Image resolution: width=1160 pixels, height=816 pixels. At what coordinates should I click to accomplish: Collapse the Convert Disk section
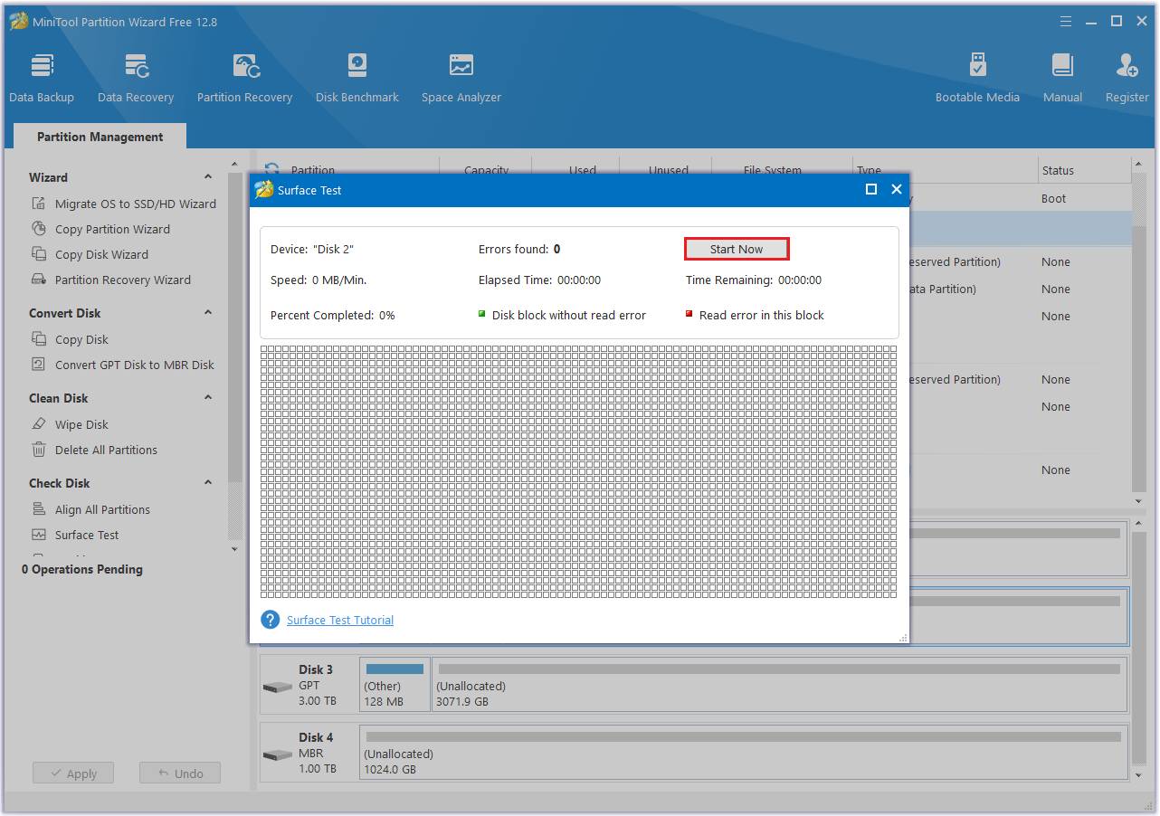point(208,313)
